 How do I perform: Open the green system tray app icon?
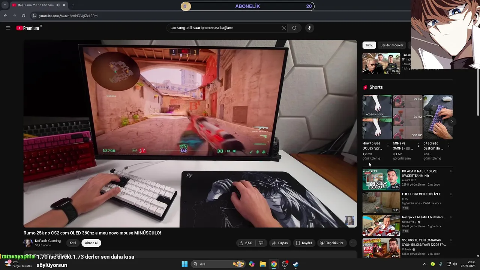[x=433, y=264]
